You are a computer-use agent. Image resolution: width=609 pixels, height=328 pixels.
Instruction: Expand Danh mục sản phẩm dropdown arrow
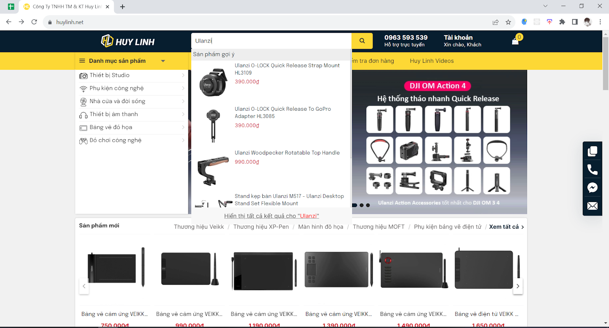point(163,61)
